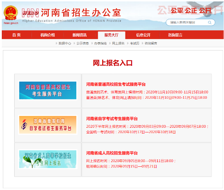Open 普通高校招生考生服务平台 banner image
224x190 pixels.
[x=48, y=91]
